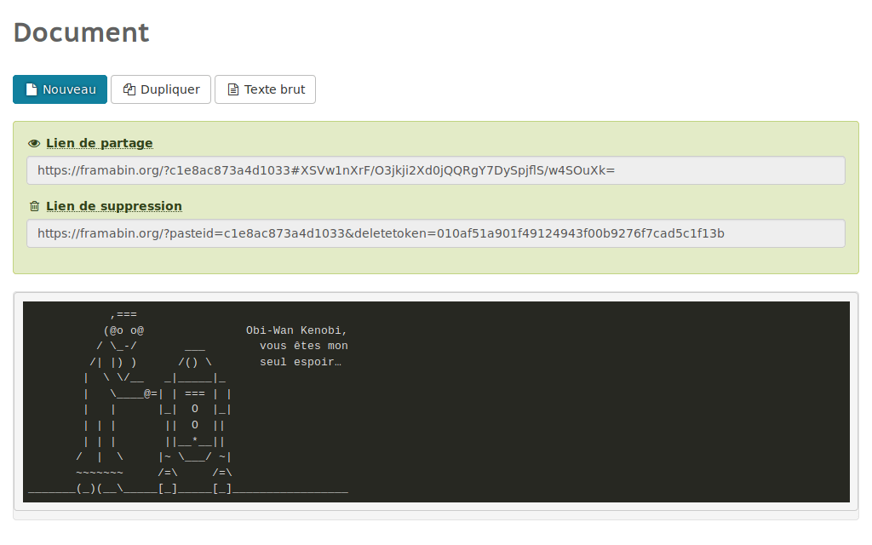The width and height of the screenshot is (872, 545).
Task: Click the eye icon beside Lien de partage
Action: click(x=34, y=143)
